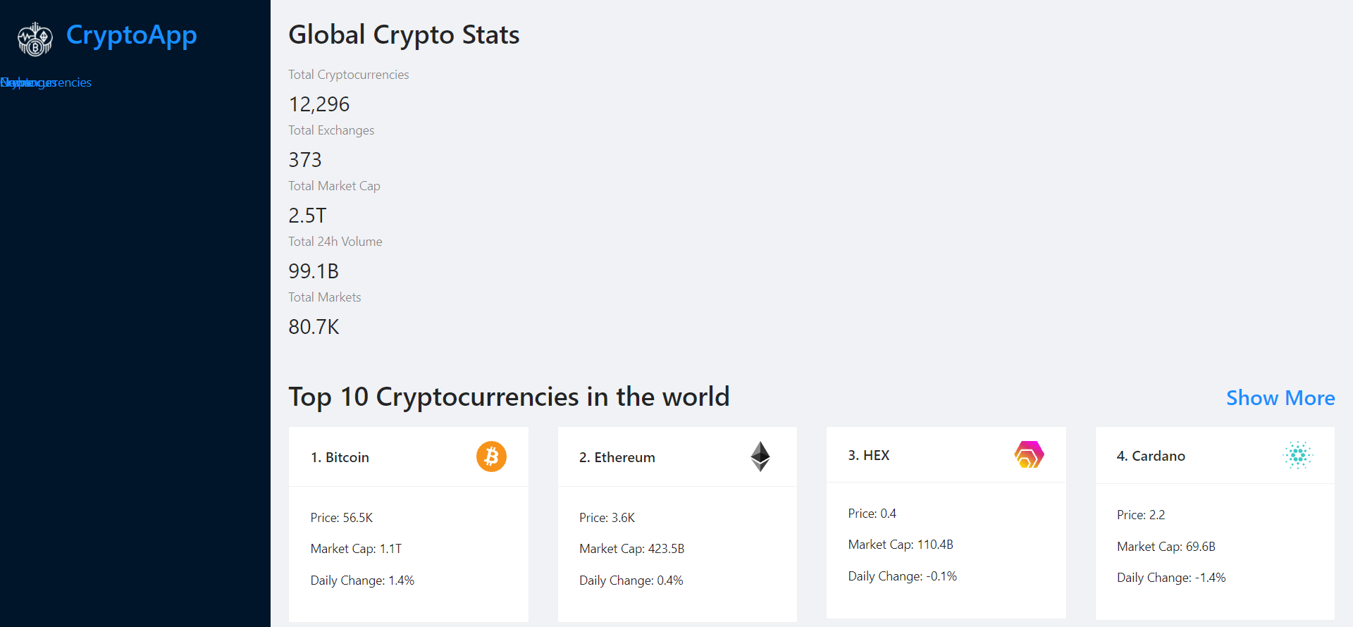The height and width of the screenshot is (627, 1353).
Task: Click the Total 24h Volume label
Action: (335, 242)
